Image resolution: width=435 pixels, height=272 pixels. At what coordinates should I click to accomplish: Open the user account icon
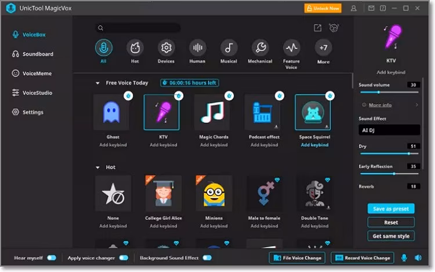(x=353, y=8)
